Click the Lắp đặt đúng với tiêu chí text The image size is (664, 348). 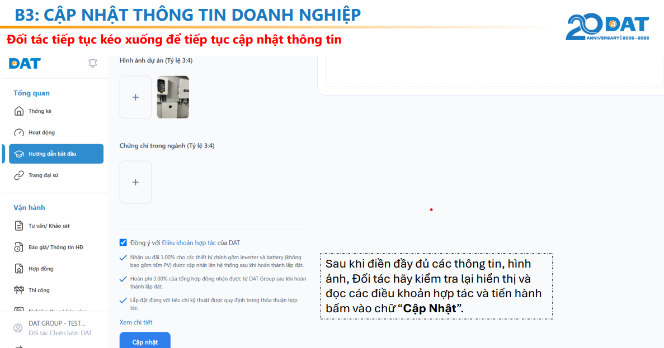click(x=214, y=304)
